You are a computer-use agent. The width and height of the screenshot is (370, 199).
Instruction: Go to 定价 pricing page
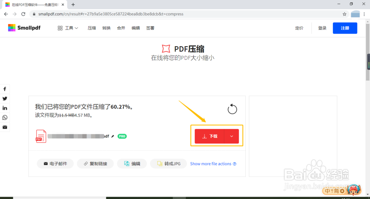coord(299,28)
